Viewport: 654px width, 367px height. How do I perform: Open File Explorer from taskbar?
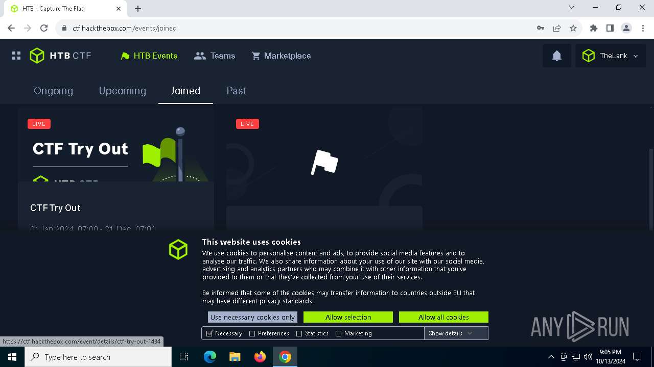pos(235,357)
